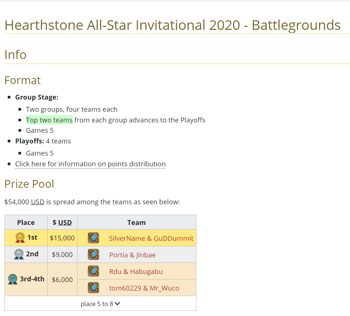Screen dimensions: 350x316
Task: Click the Place column header
Action: point(26,222)
